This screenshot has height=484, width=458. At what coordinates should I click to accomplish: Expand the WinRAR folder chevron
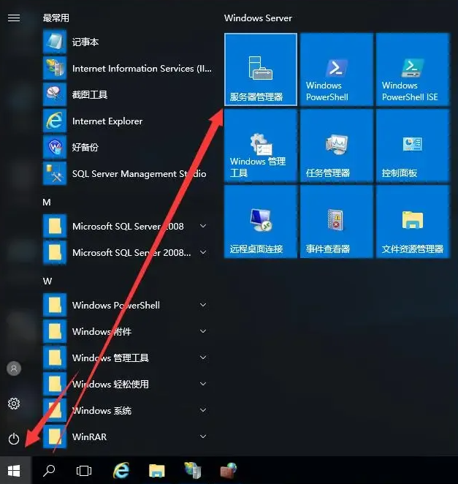(x=203, y=436)
